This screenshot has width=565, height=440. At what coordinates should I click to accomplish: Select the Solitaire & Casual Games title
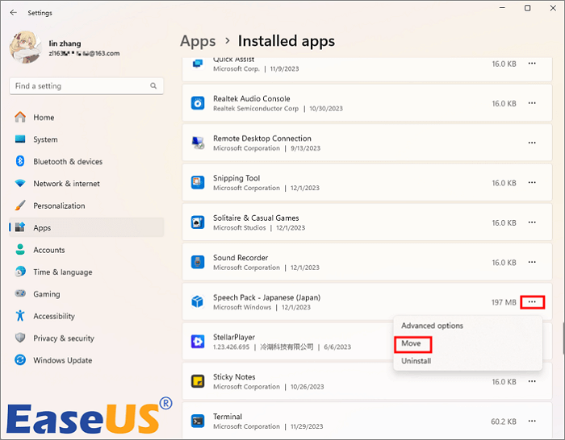point(256,218)
